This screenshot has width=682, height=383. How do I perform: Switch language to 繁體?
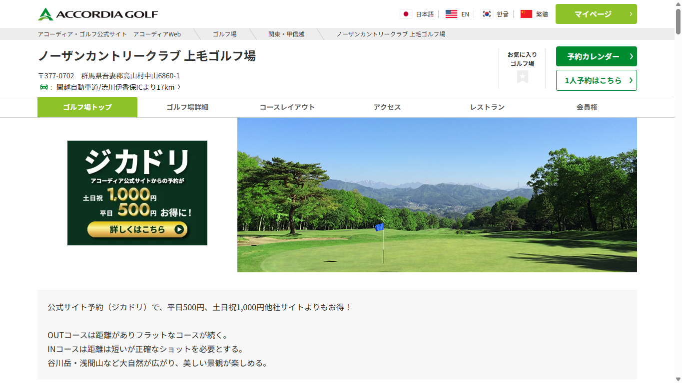[542, 14]
